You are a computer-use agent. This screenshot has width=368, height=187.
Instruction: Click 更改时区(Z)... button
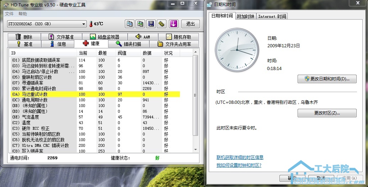point(327,113)
